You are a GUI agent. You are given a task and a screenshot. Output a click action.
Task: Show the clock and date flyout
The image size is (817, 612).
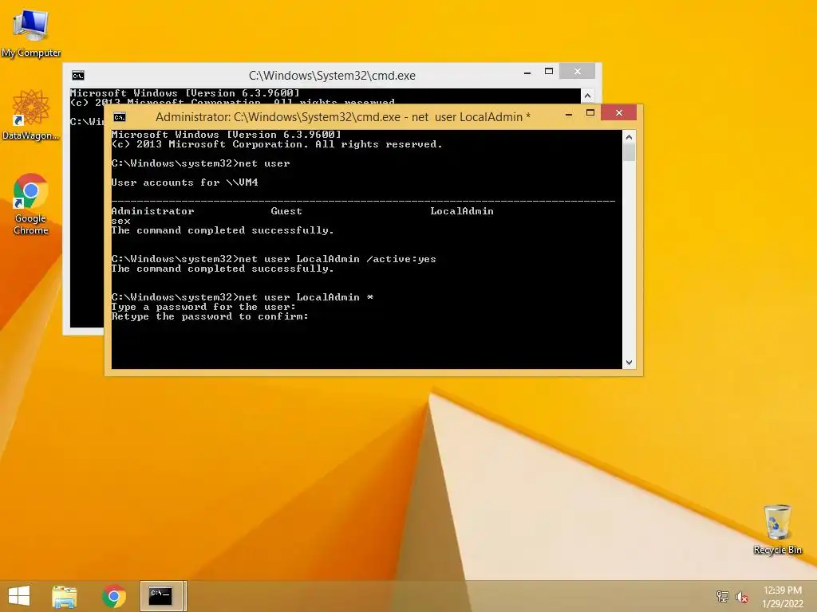[x=783, y=597]
